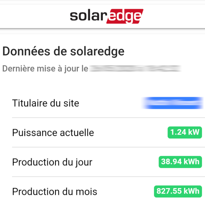Click the word 'Données' in the heading
The height and width of the screenshot is (205, 205).
click(x=26, y=51)
